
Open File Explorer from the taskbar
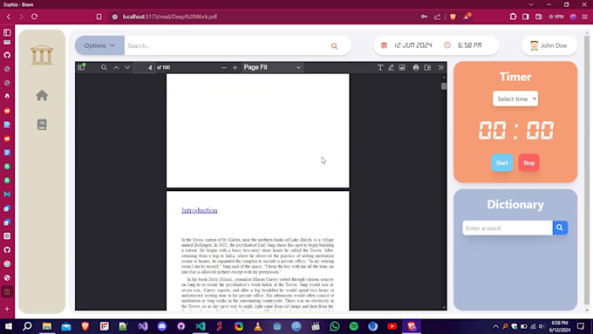47,325
